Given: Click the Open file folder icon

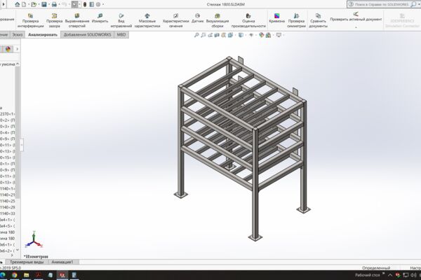Looking at the screenshot, I should 34,4.
